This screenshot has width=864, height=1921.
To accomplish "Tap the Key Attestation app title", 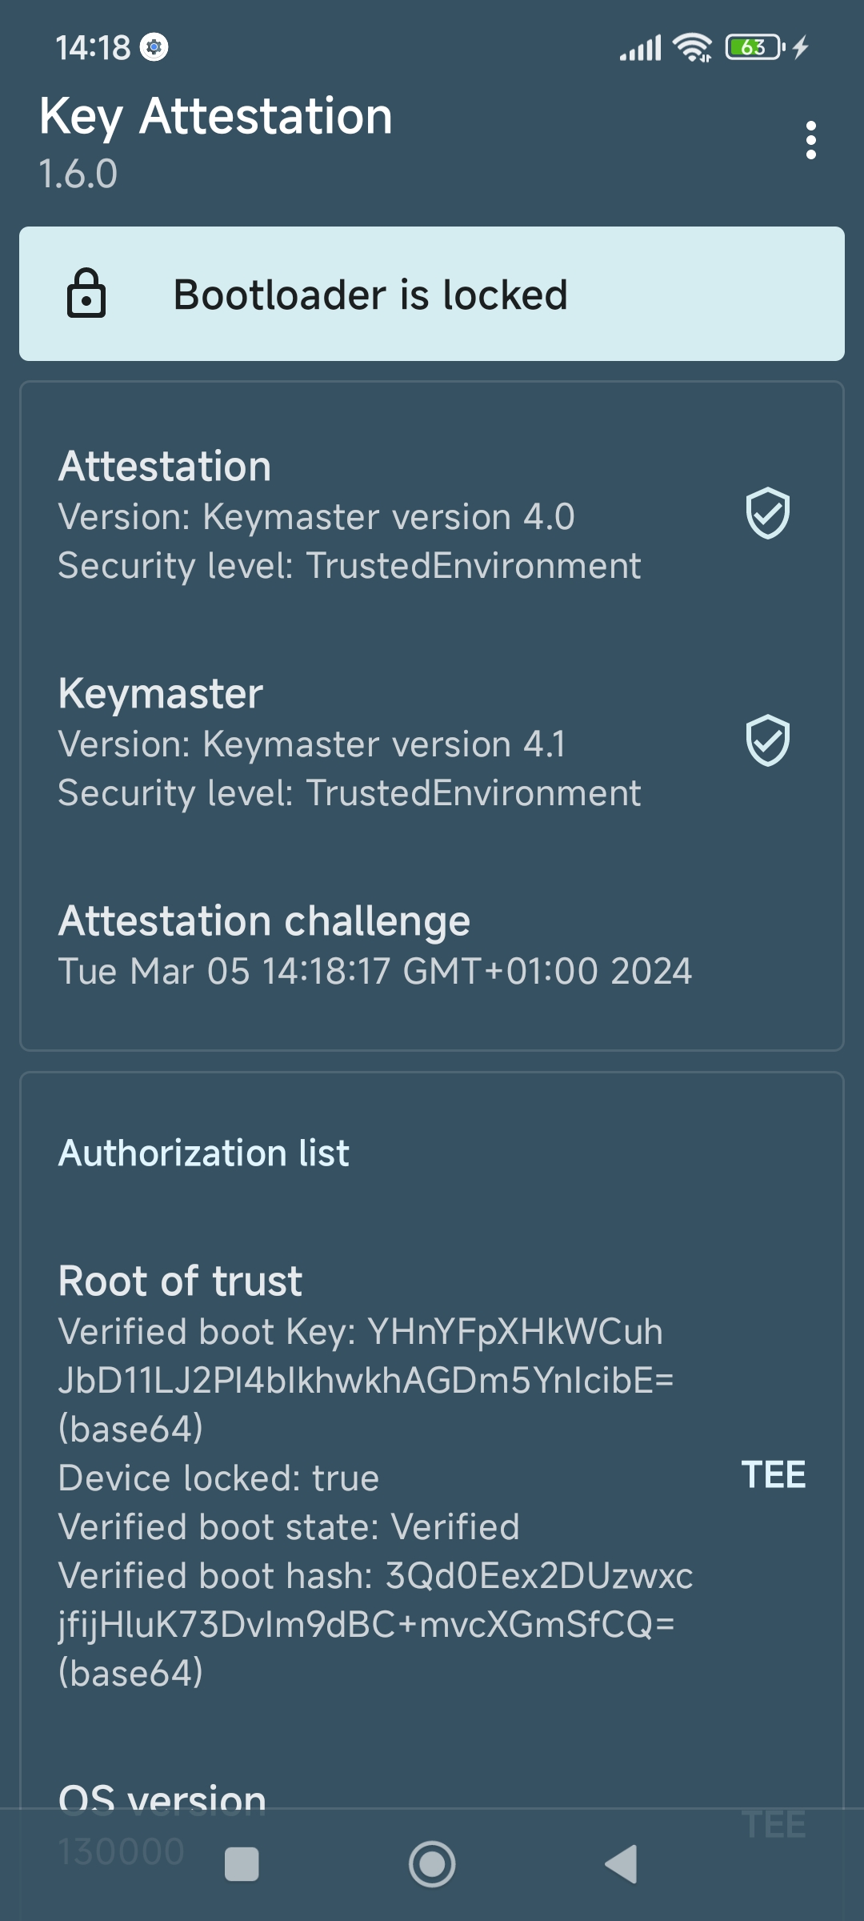I will coord(216,116).
